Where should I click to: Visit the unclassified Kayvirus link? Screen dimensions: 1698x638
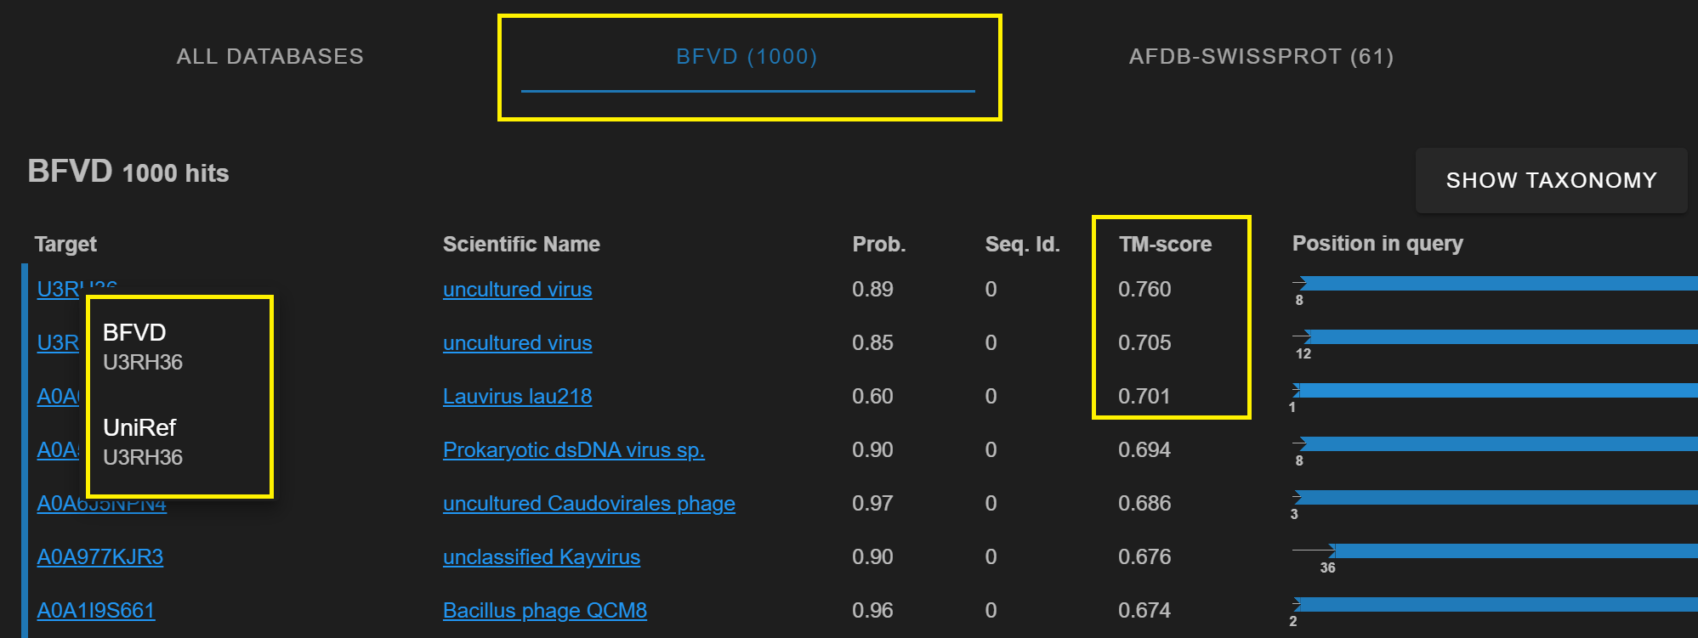click(x=541, y=557)
